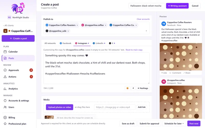The image size is (205, 128).
Task: Open the Writing assistant
Action: 177,6
